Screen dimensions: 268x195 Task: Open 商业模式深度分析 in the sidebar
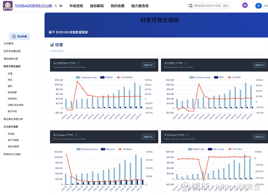pyautogui.click(x=13, y=119)
